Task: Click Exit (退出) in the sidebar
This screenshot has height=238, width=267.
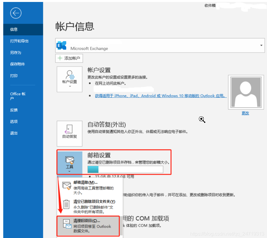Action: (14, 133)
